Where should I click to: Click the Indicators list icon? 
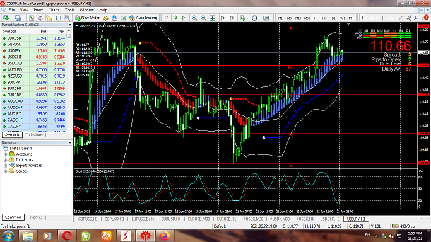pos(243,18)
